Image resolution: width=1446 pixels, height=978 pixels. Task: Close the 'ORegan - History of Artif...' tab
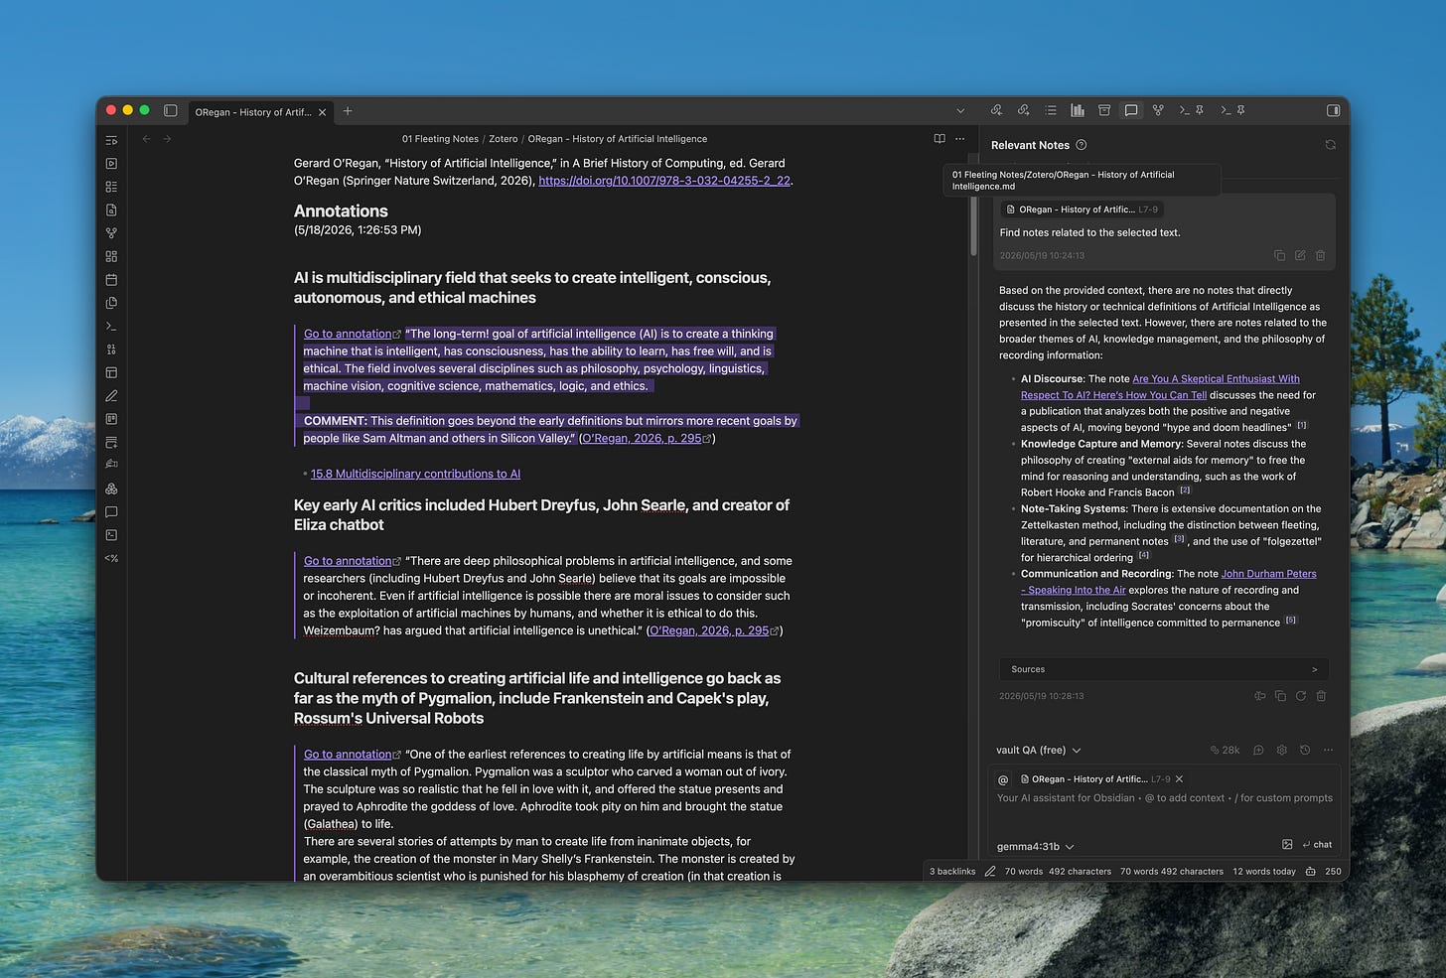[x=322, y=112]
